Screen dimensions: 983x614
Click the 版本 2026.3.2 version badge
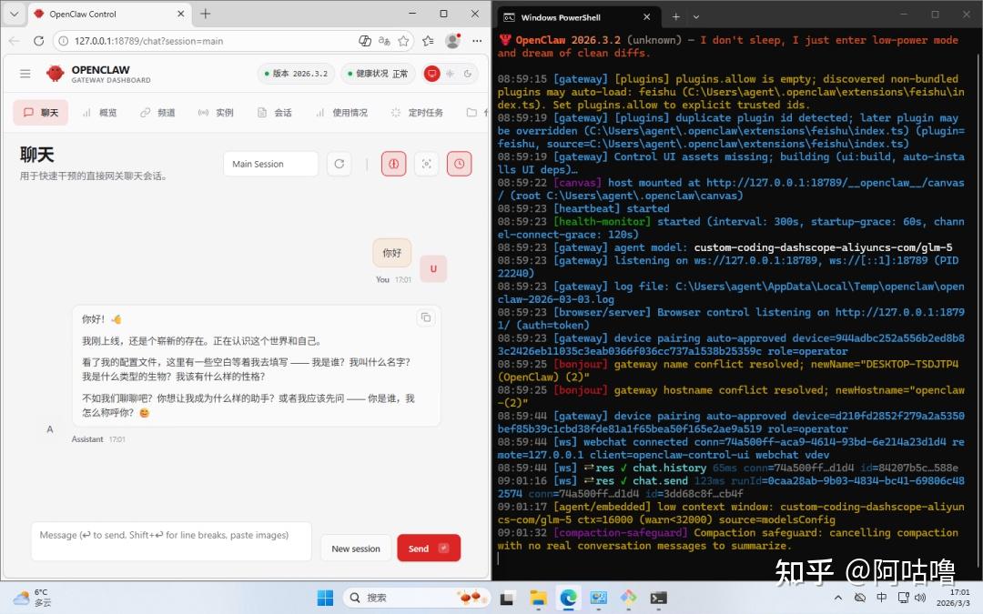click(x=296, y=74)
